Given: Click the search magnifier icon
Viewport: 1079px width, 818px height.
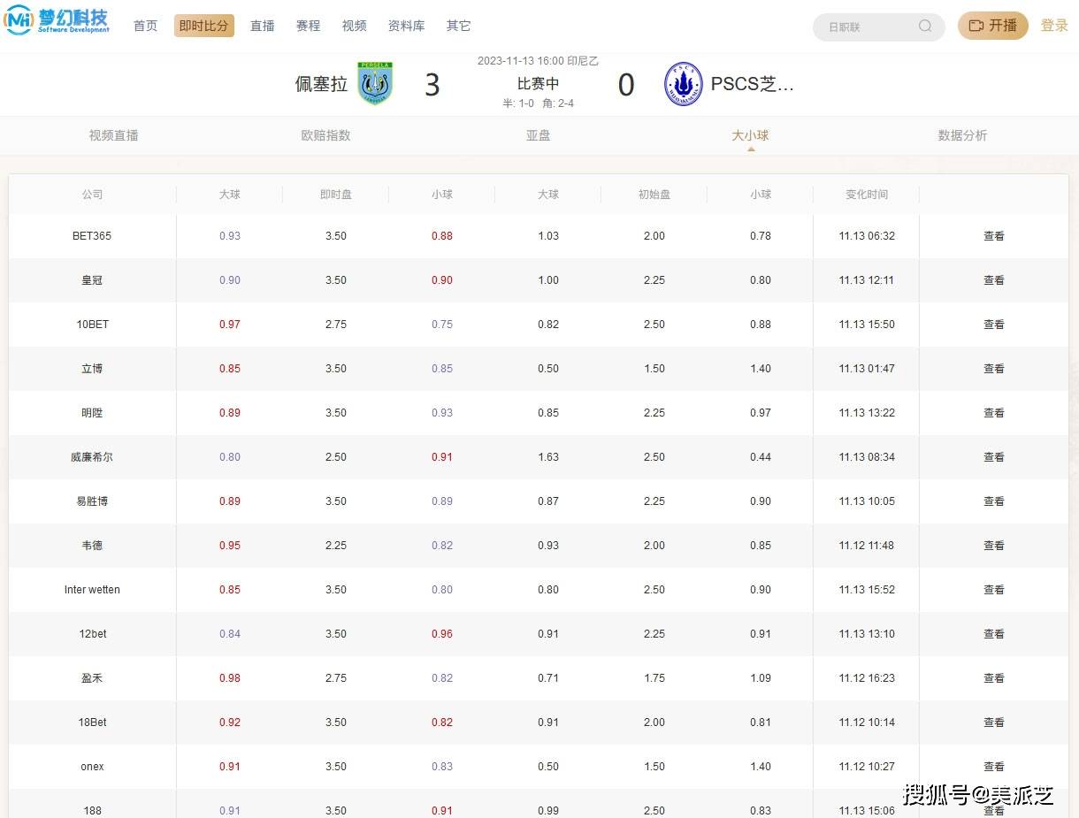Looking at the screenshot, I should (925, 27).
